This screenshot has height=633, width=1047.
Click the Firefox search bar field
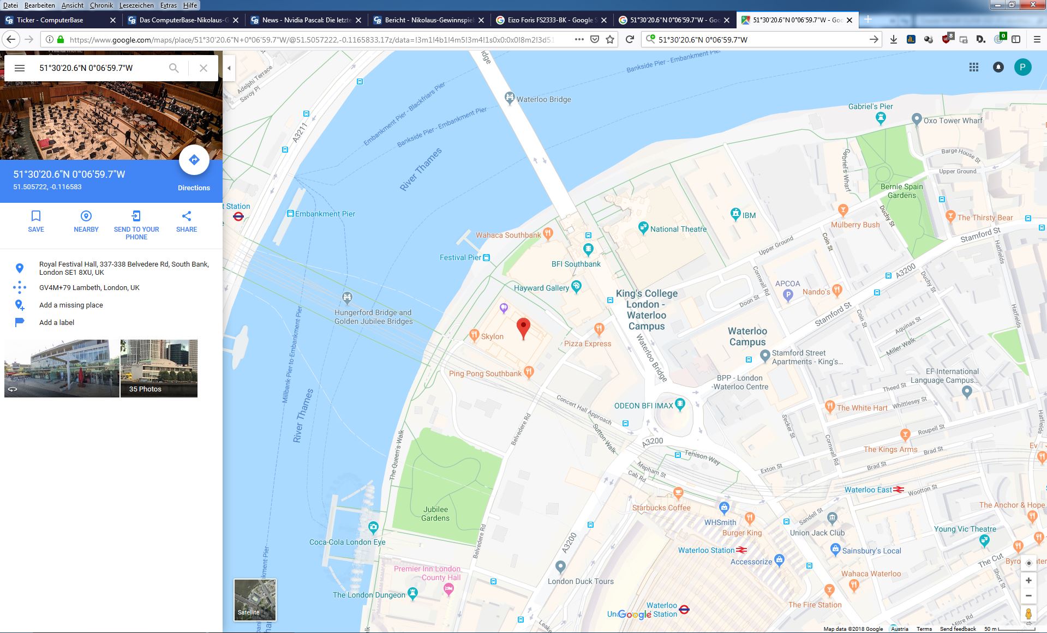click(x=760, y=39)
